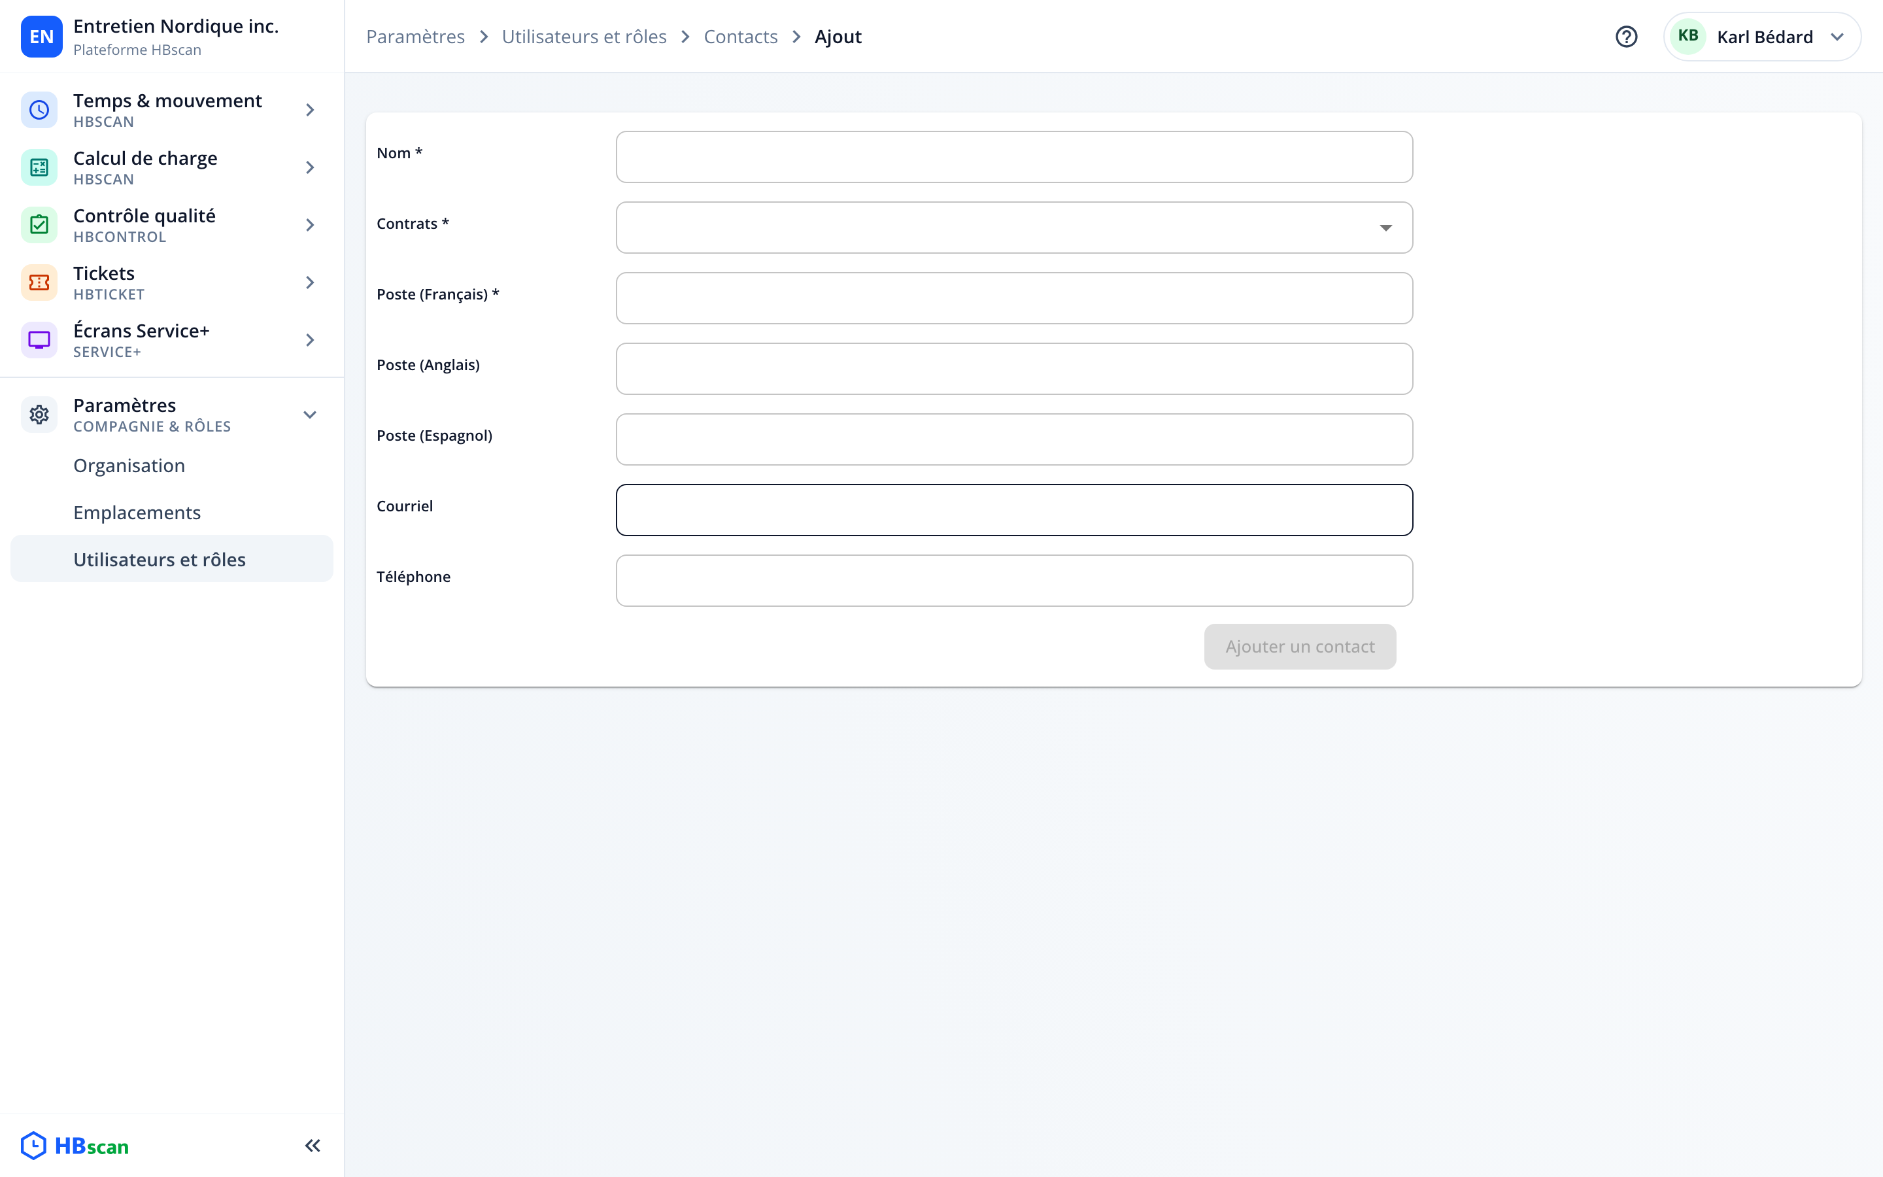Go to Utilisateurs et rôles breadcrumb
Viewport: 1883px width, 1177px height.
pyautogui.click(x=585, y=37)
